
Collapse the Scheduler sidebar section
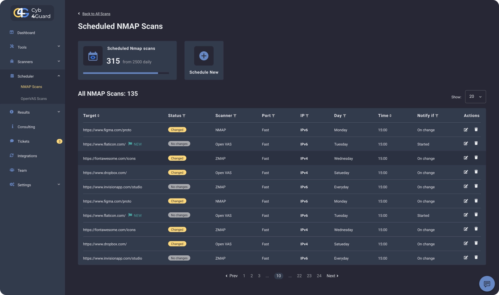coord(59,76)
